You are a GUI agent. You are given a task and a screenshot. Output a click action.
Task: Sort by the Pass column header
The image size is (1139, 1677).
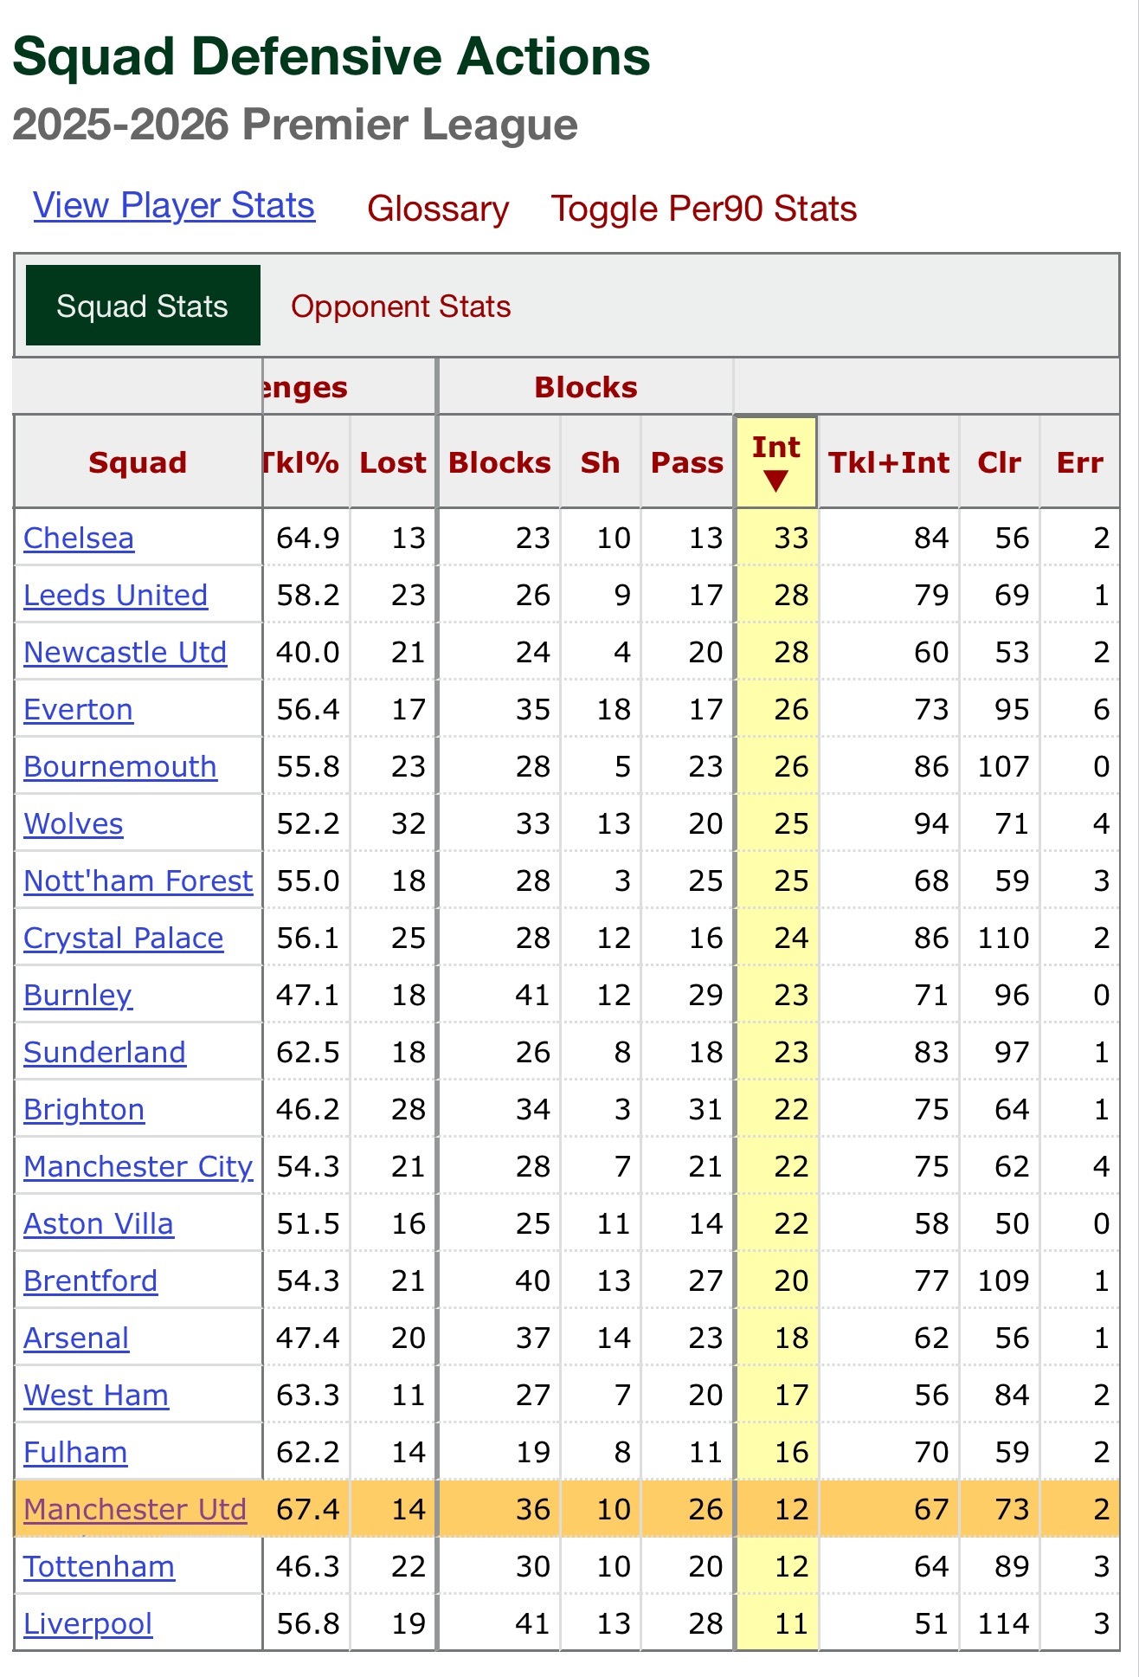click(687, 462)
